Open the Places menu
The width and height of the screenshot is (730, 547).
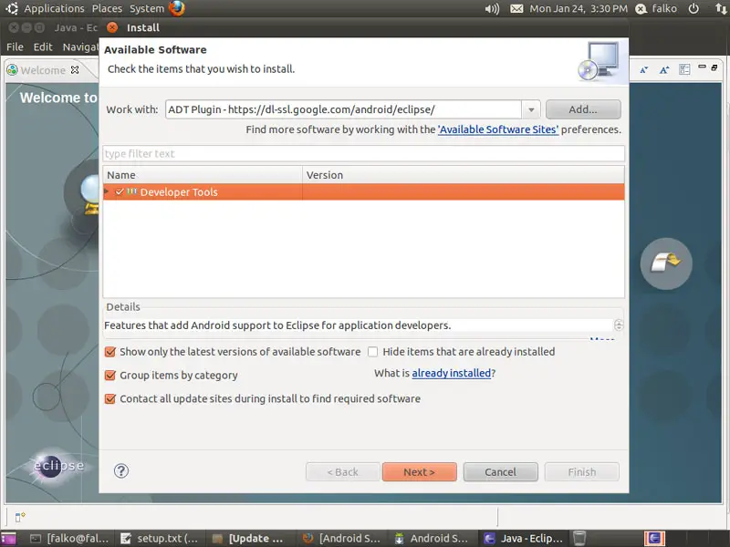tap(107, 8)
